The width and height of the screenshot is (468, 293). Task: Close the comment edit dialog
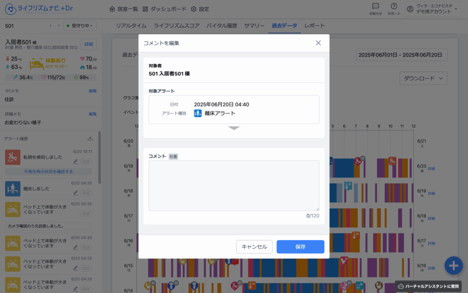point(318,43)
